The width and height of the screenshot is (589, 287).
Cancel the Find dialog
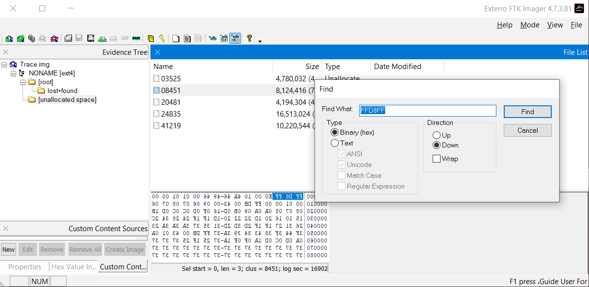(x=527, y=130)
